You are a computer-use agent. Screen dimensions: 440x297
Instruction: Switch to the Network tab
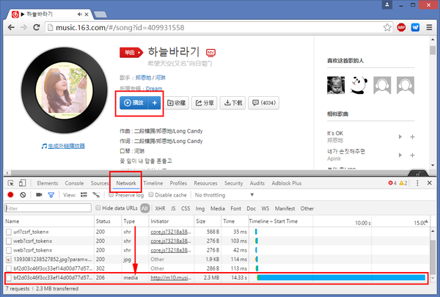pyautogui.click(x=126, y=183)
